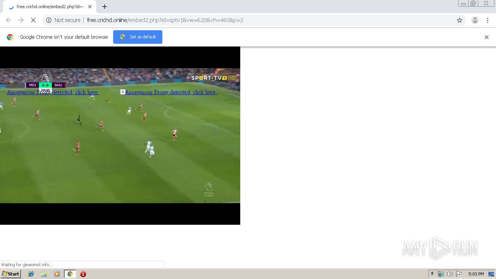Select the free.crichd.online tab
Screen dimensions: 496x279
50,7
